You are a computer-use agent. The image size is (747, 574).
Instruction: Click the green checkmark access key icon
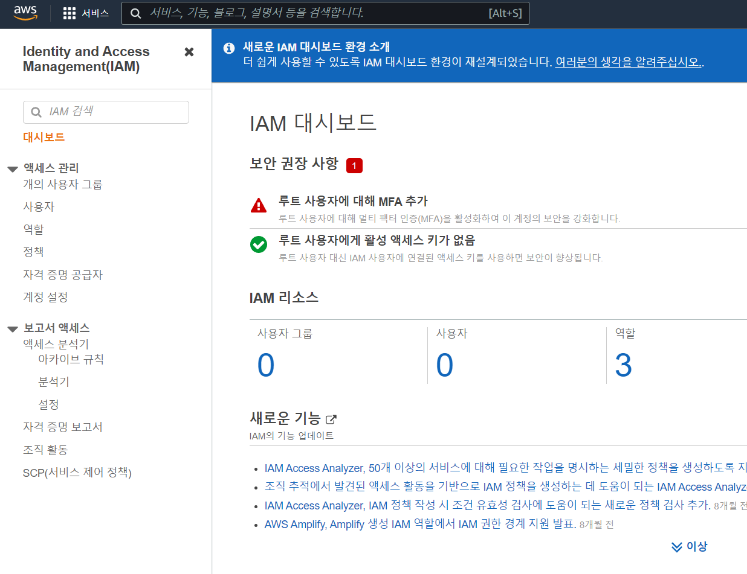click(x=259, y=244)
